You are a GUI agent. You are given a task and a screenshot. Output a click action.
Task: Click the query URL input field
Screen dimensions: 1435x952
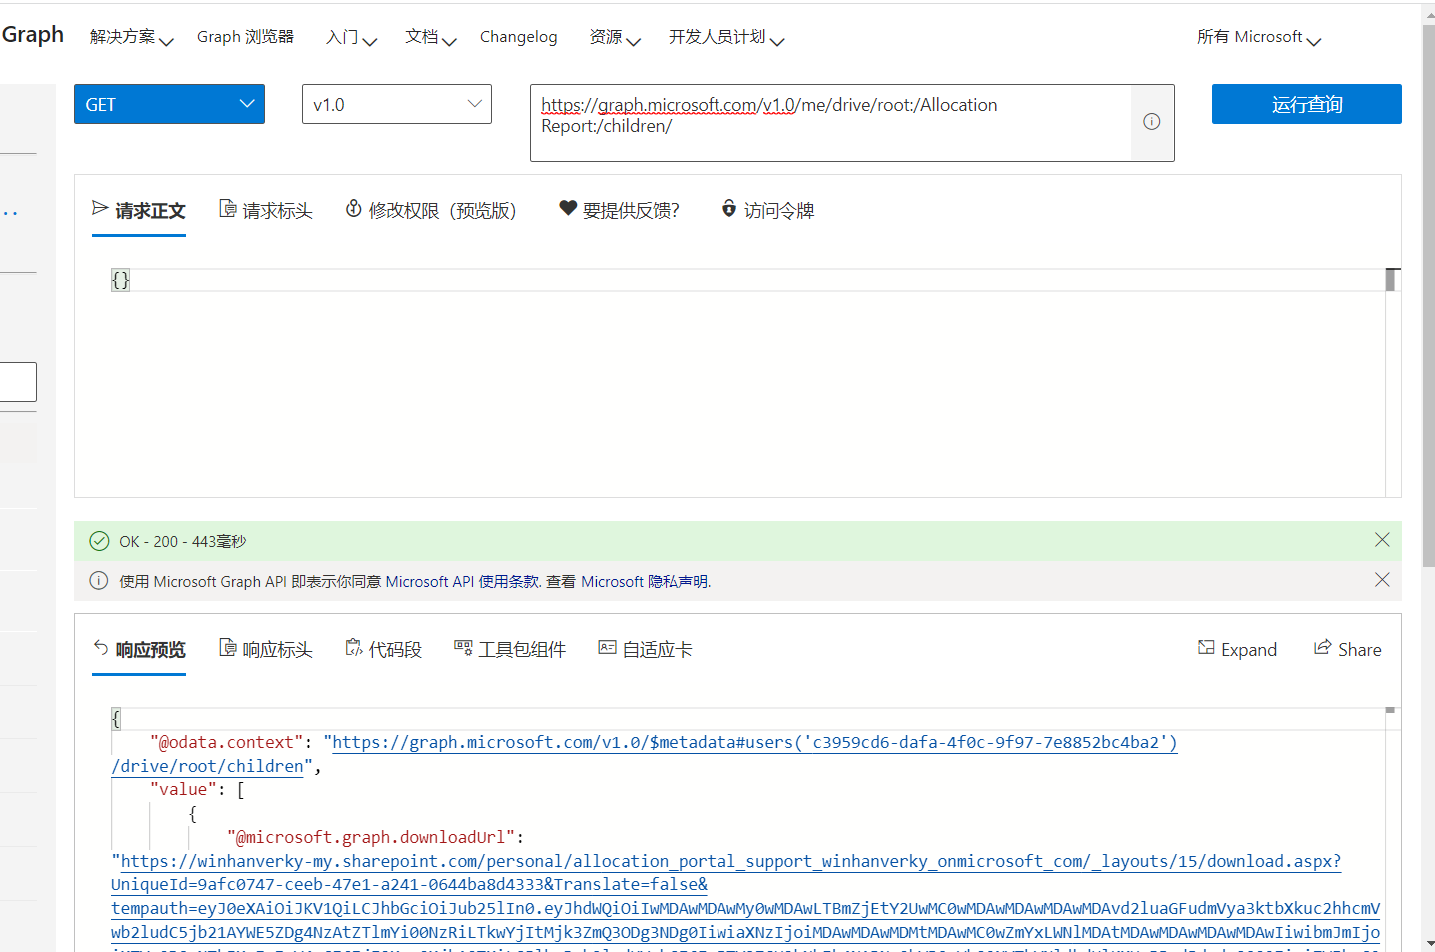830,122
